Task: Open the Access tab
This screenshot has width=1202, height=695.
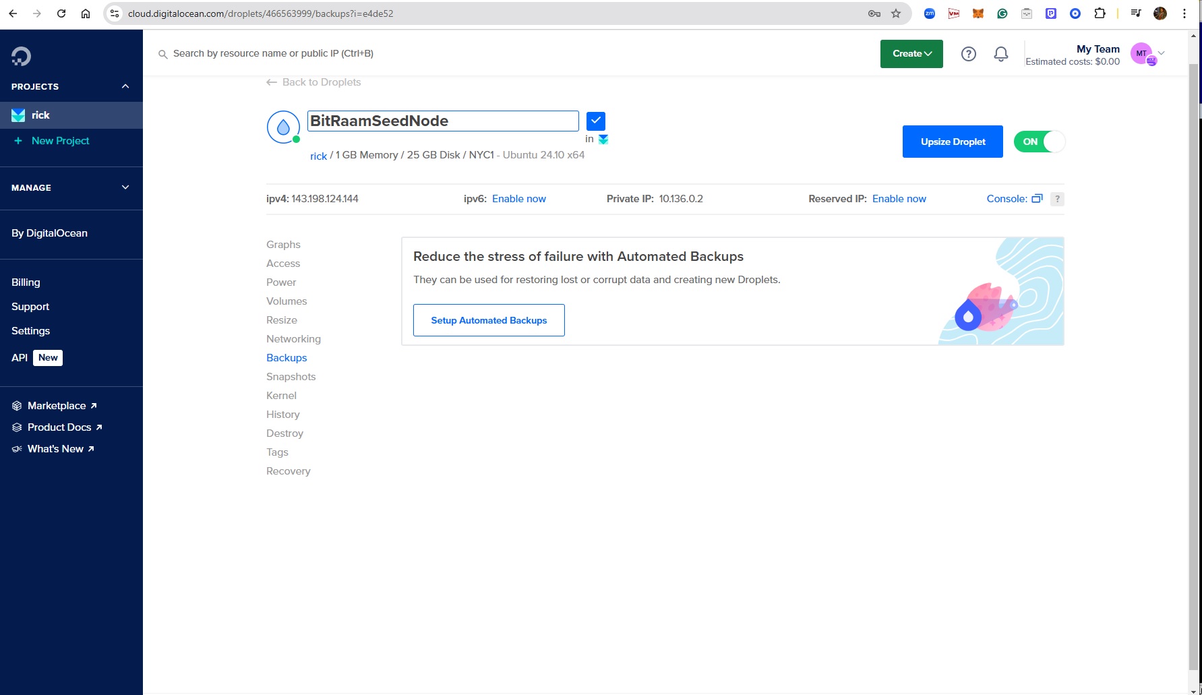Action: pyautogui.click(x=283, y=264)
